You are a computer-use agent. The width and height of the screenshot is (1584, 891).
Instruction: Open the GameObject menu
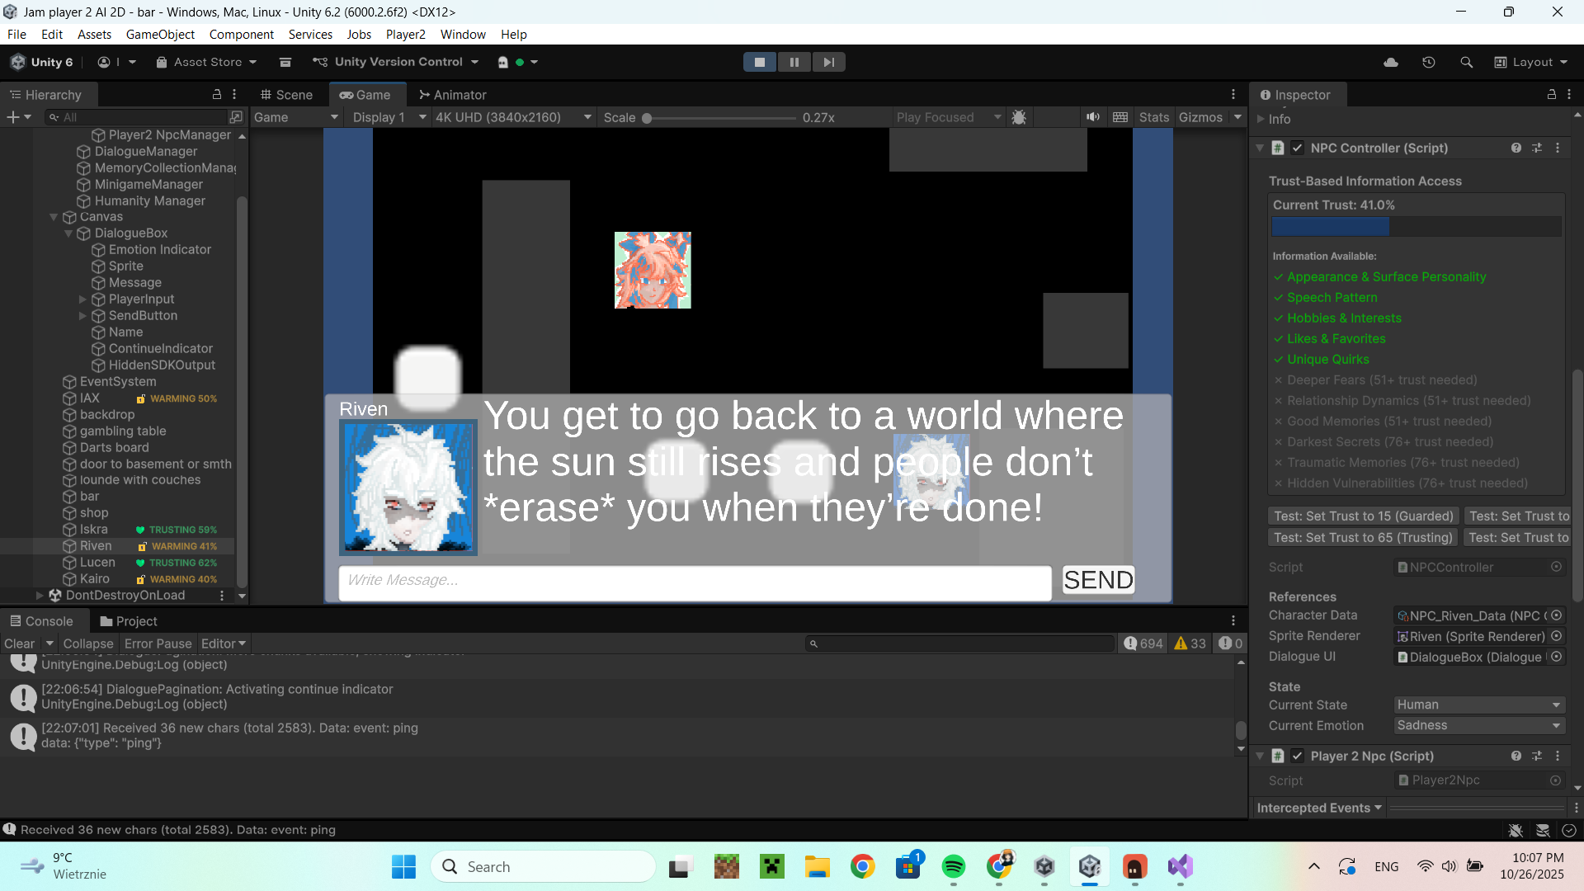160,34
